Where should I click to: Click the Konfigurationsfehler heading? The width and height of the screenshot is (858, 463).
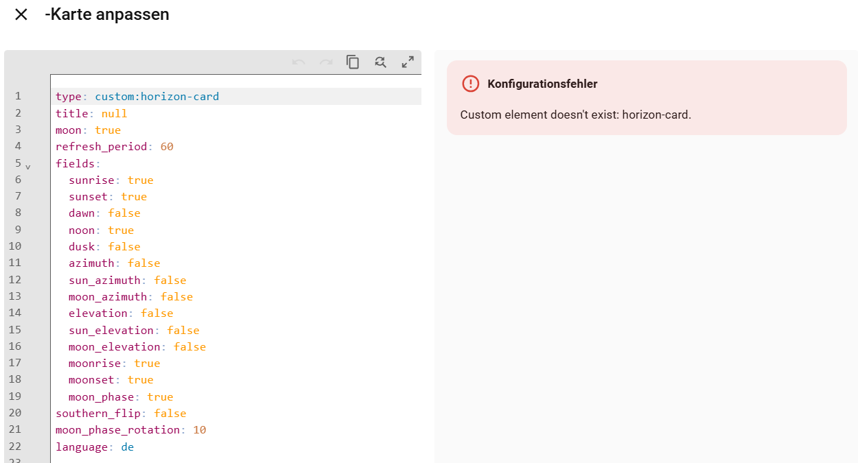tap(542, 84)
